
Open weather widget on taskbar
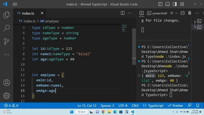[7, 112]
